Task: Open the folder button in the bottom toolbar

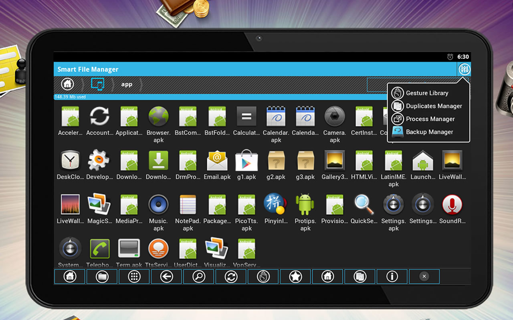Action: click(x=102, y=276)
